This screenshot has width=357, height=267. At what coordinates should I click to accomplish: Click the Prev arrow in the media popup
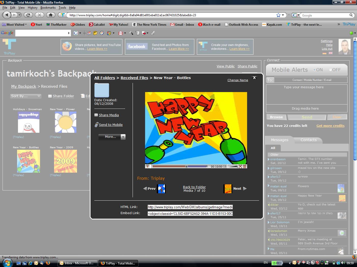tap(145, 189)
